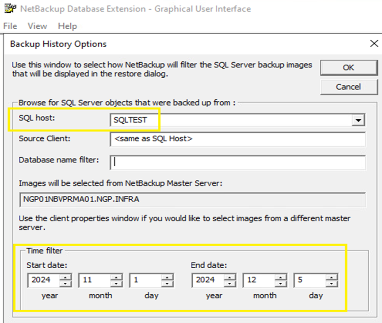382x323 pixels.
Task: Open the File menu
Action: tap(10, 26)
